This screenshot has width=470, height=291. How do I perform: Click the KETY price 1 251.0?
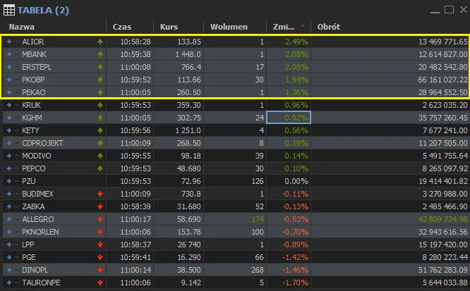[x=188, y=130]
